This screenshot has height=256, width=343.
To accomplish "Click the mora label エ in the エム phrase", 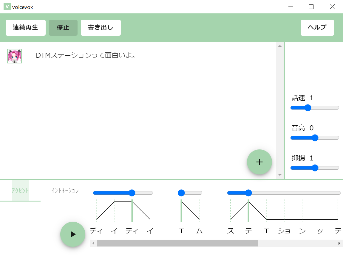I will tap(181, 231).
